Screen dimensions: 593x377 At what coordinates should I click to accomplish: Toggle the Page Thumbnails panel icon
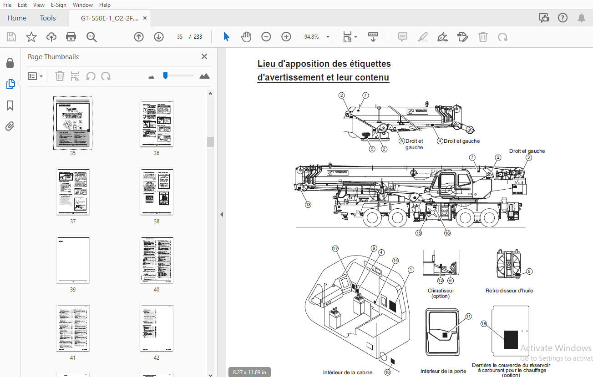[10, 84]
